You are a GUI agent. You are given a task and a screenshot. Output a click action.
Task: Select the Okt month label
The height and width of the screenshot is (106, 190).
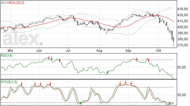(x=158, y=50)
